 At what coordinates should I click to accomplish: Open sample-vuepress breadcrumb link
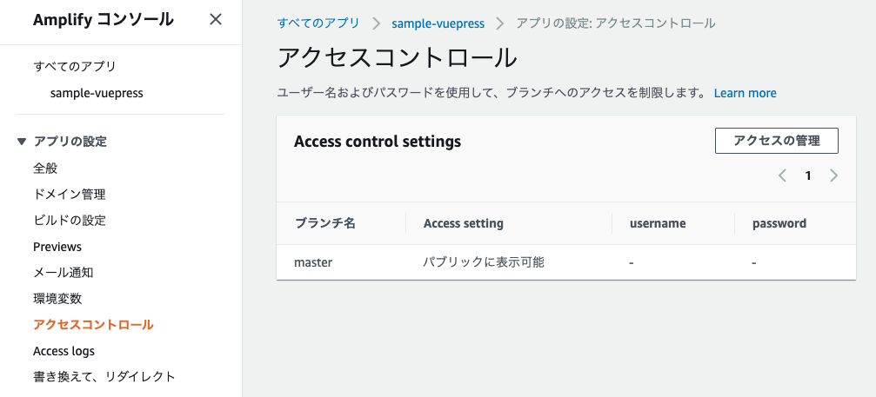438,23
